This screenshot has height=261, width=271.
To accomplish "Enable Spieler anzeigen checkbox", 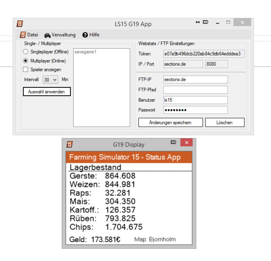I will tap(26, 70).
